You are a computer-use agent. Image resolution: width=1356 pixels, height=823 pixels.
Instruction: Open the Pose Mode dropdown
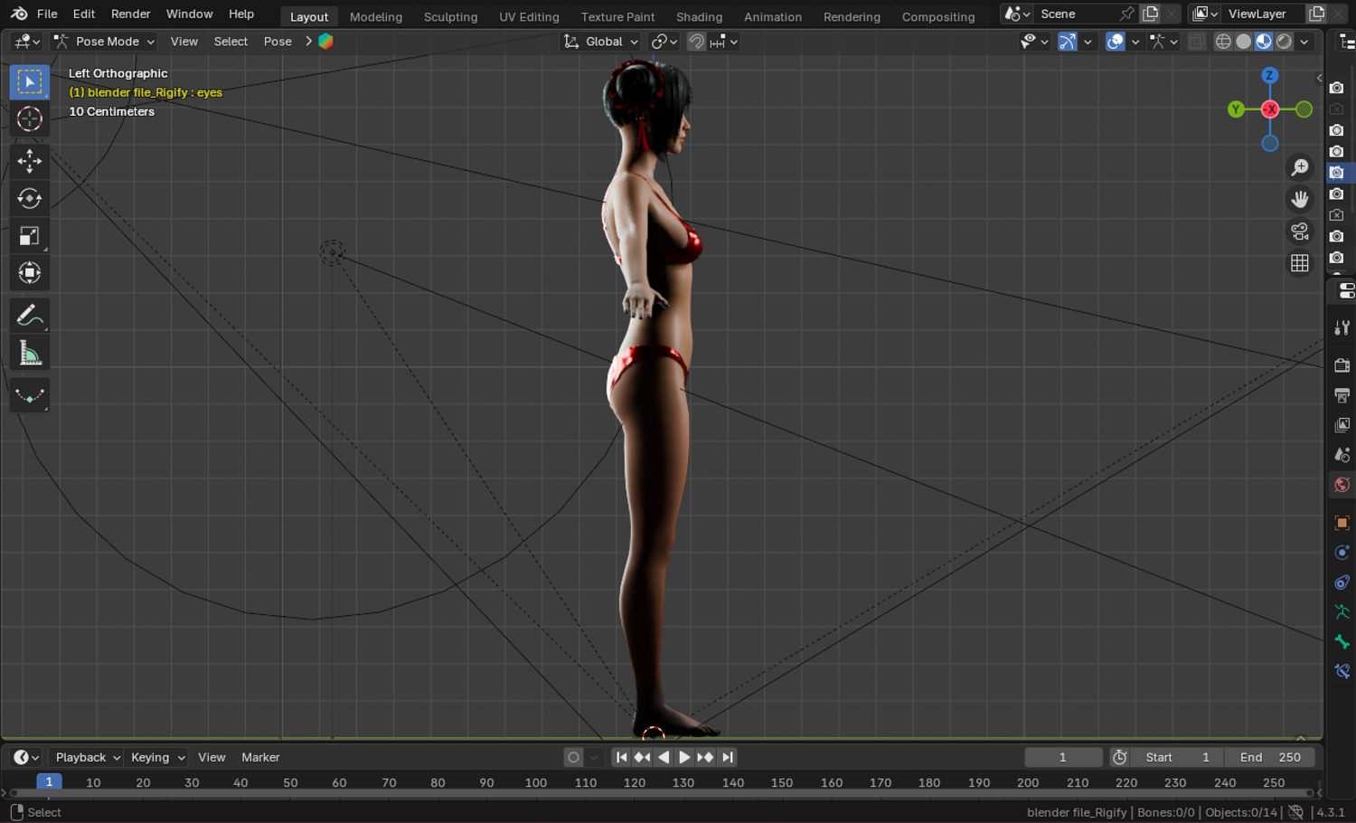(x=105, y=42)
